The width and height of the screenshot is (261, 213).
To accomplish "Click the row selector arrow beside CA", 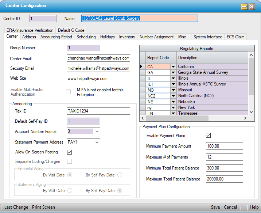I will click(x=142, y=66).
